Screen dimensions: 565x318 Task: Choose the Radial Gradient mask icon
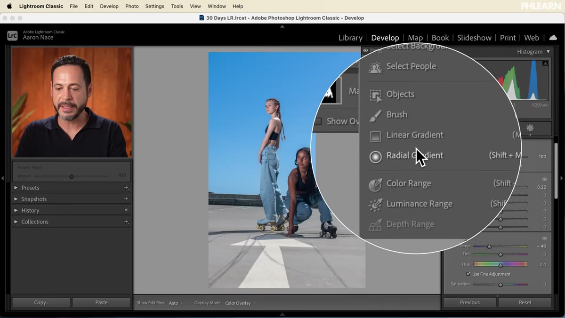click(x=375, y=157)
